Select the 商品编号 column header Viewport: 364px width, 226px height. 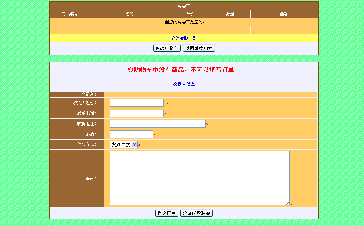[x=70, y=14]
